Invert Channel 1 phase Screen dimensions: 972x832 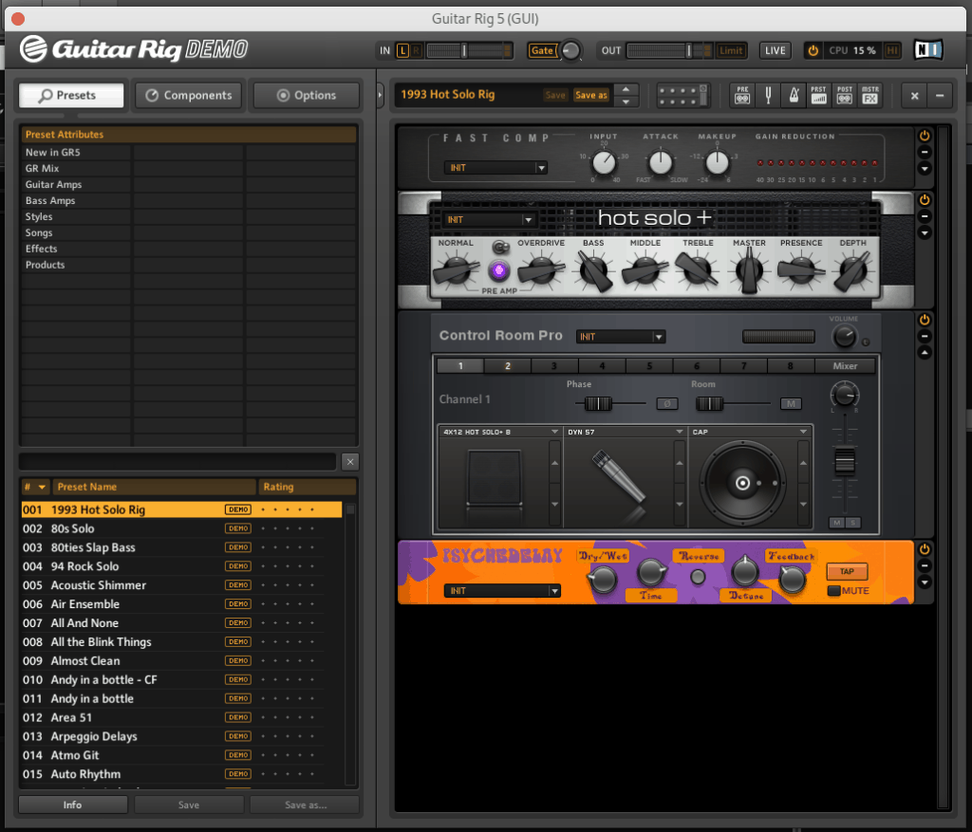click(667, 403)
